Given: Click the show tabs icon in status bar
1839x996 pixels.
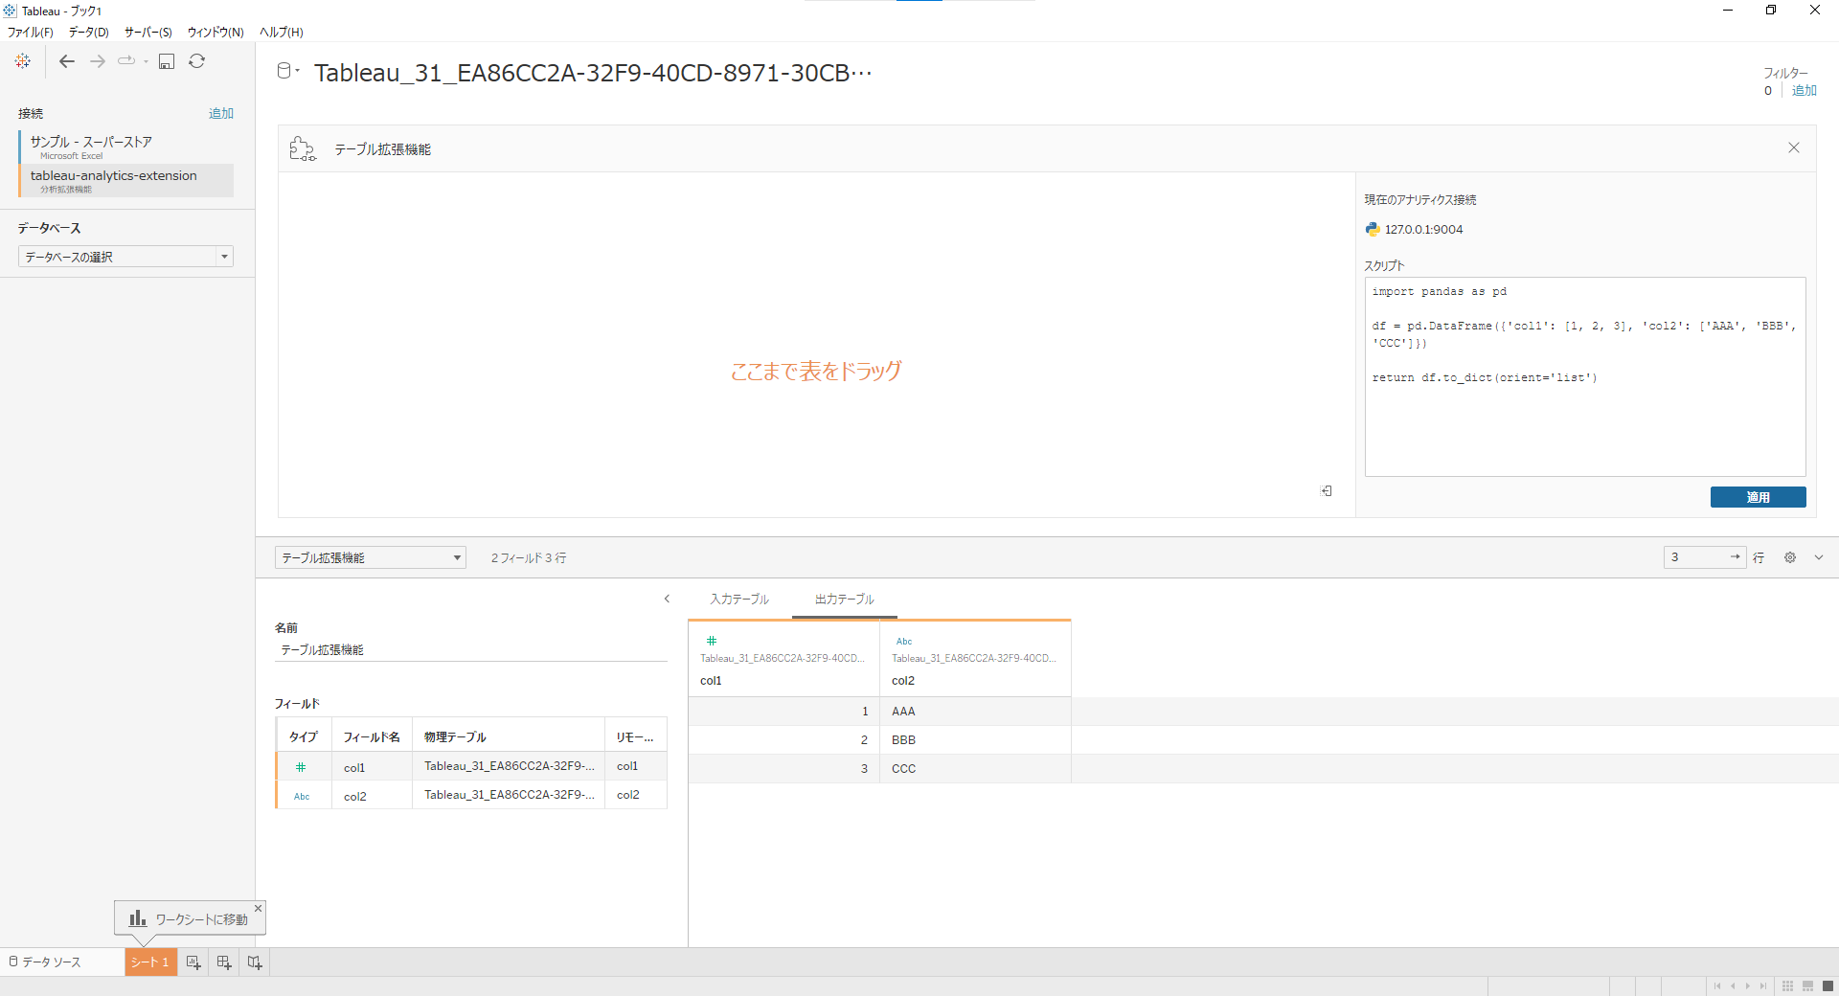Looking at the screenshot, I should [1828, 986].
